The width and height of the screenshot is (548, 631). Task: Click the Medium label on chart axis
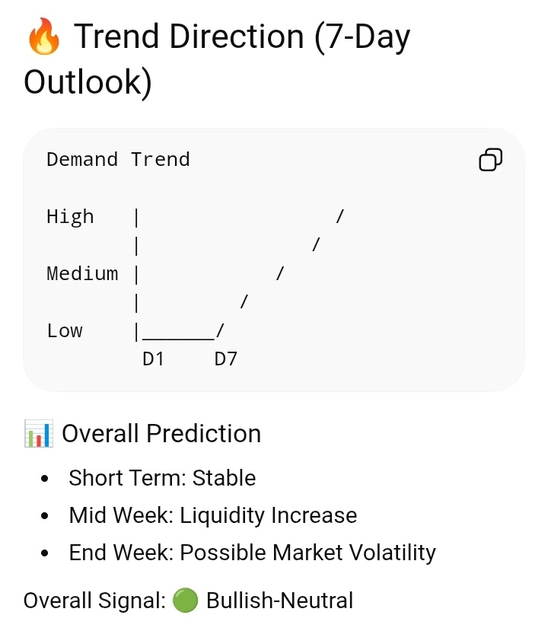(x=82, y=274)
